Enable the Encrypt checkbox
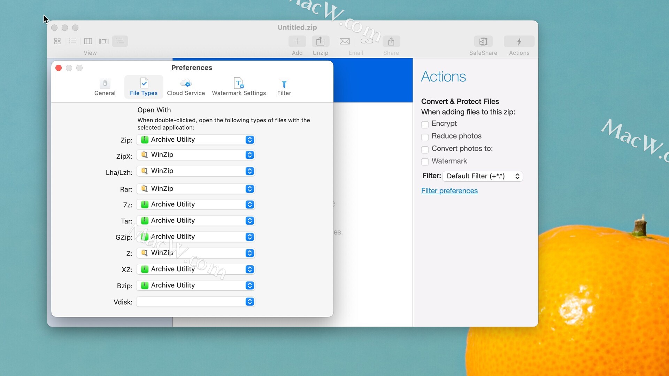The height and width of the screenshot is (376, 669). pyautogui.click(x=425, y=124)
